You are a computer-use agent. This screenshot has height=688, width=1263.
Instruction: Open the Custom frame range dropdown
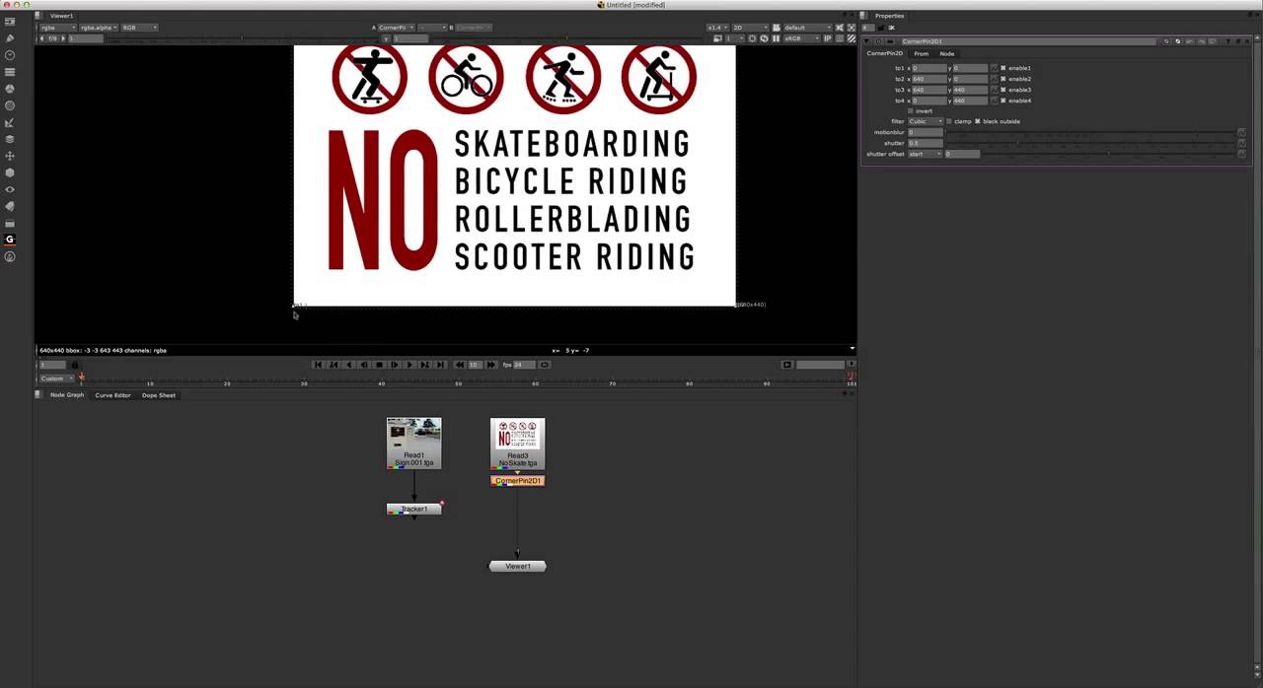[56, 378]
